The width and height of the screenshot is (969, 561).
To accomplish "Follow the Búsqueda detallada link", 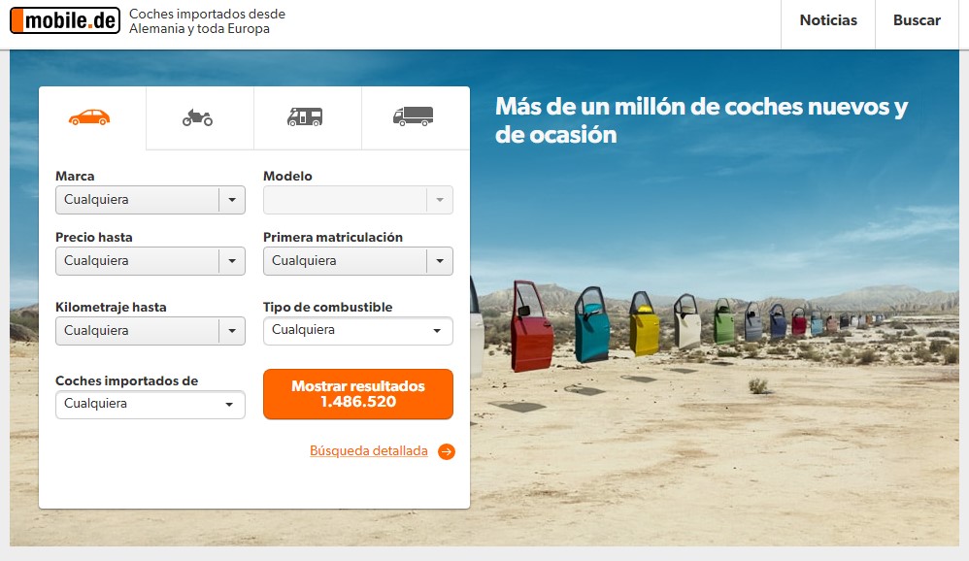I will click(368, 451).
